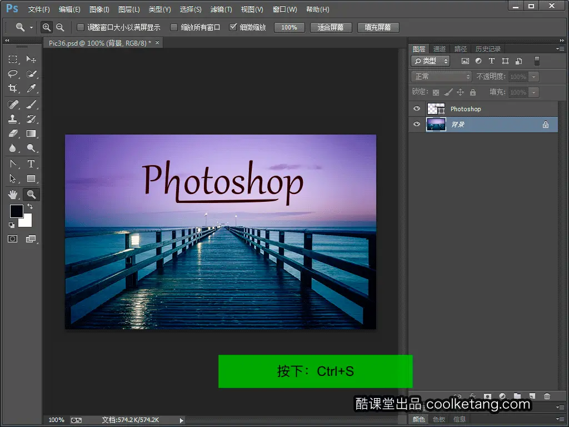569x427 pixels.
Task: Reset default foreground and background colors
Action: [12, 225]
